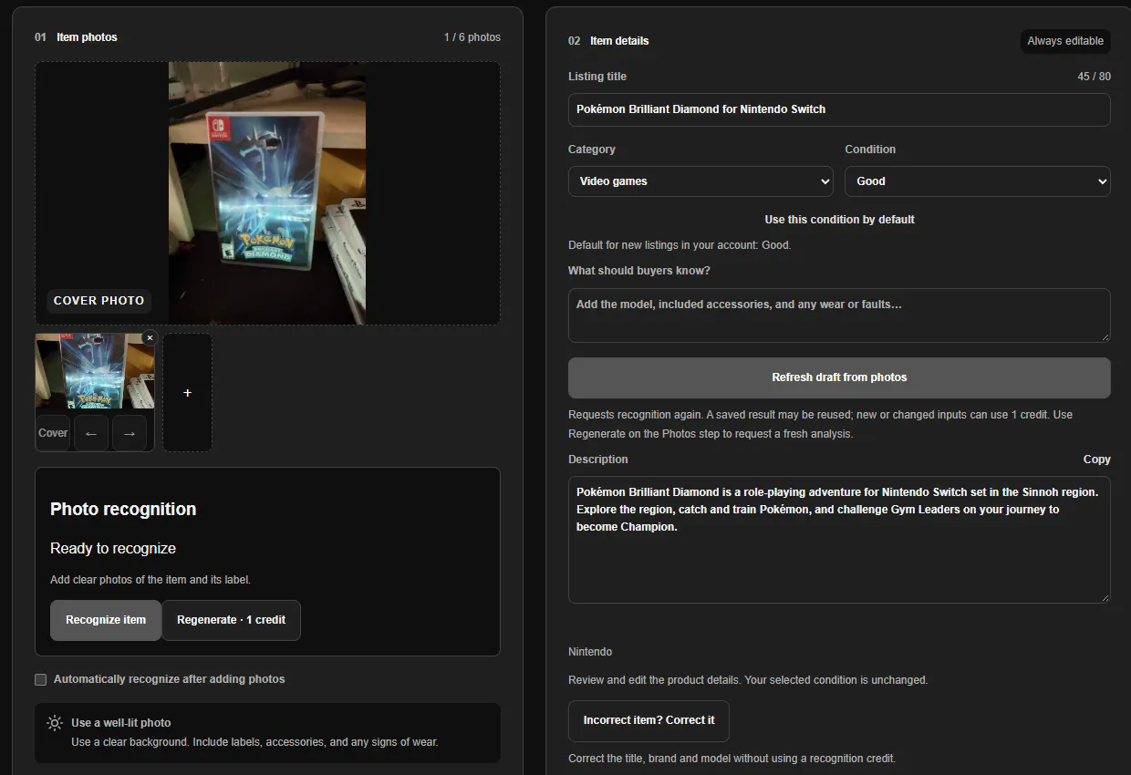
Task: Move photo left with the left arrow
Action: pyautogui.click(x=91, y=433)
